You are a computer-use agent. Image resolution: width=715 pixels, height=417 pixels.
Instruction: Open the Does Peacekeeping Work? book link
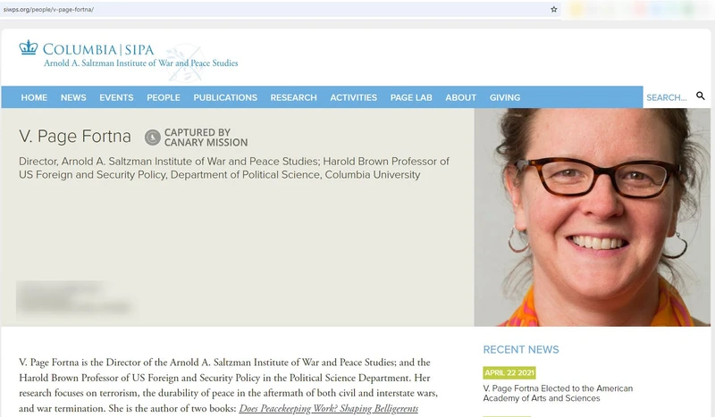coord(328,408)
